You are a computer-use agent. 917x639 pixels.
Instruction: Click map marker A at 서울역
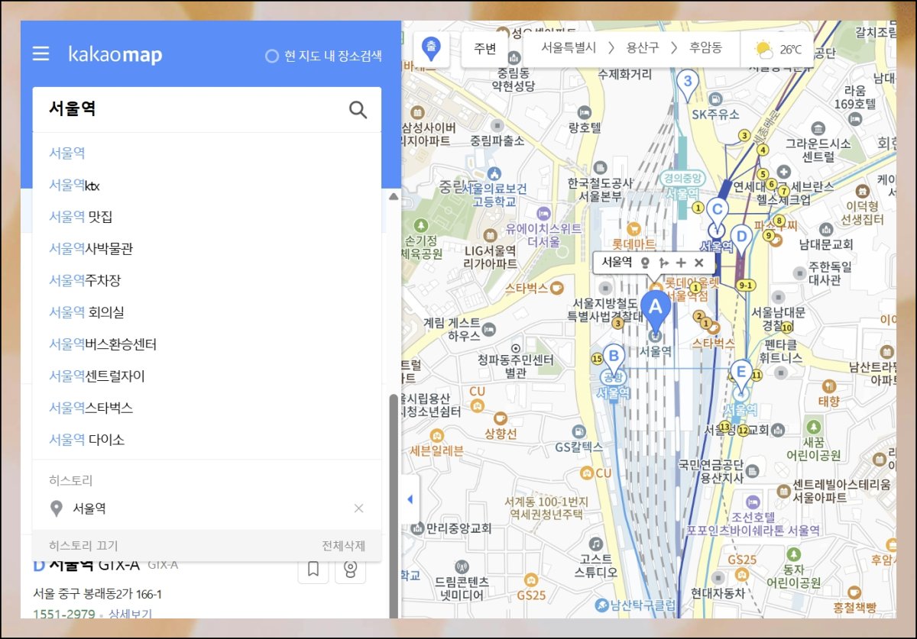point(655,310)
